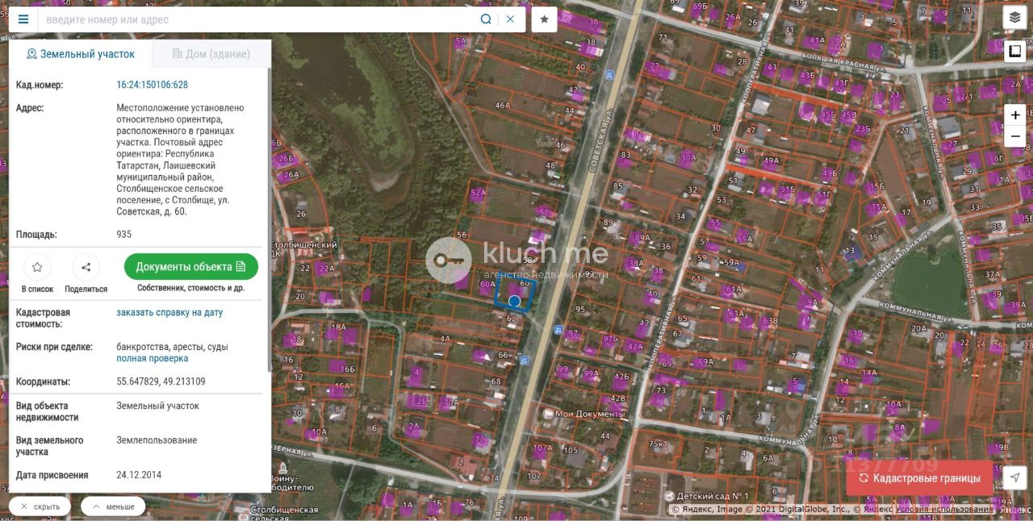Toggle the Кадастровые границы layer

919,478
